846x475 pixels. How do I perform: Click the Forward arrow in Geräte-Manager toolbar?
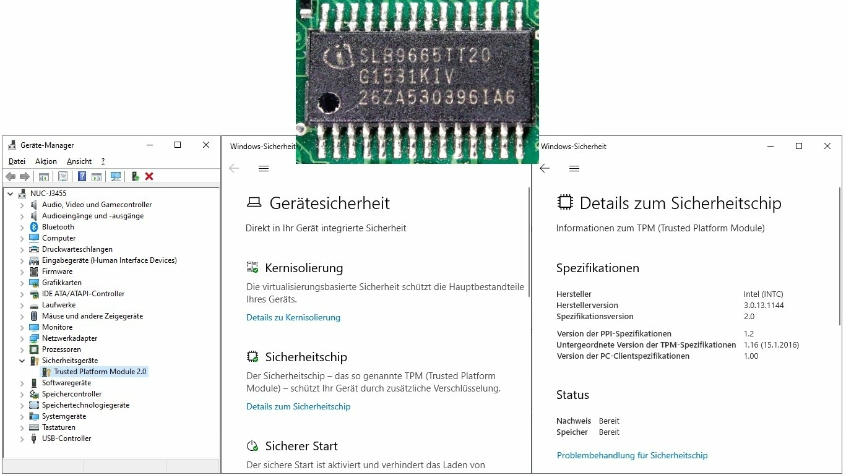tap(25, 176)
